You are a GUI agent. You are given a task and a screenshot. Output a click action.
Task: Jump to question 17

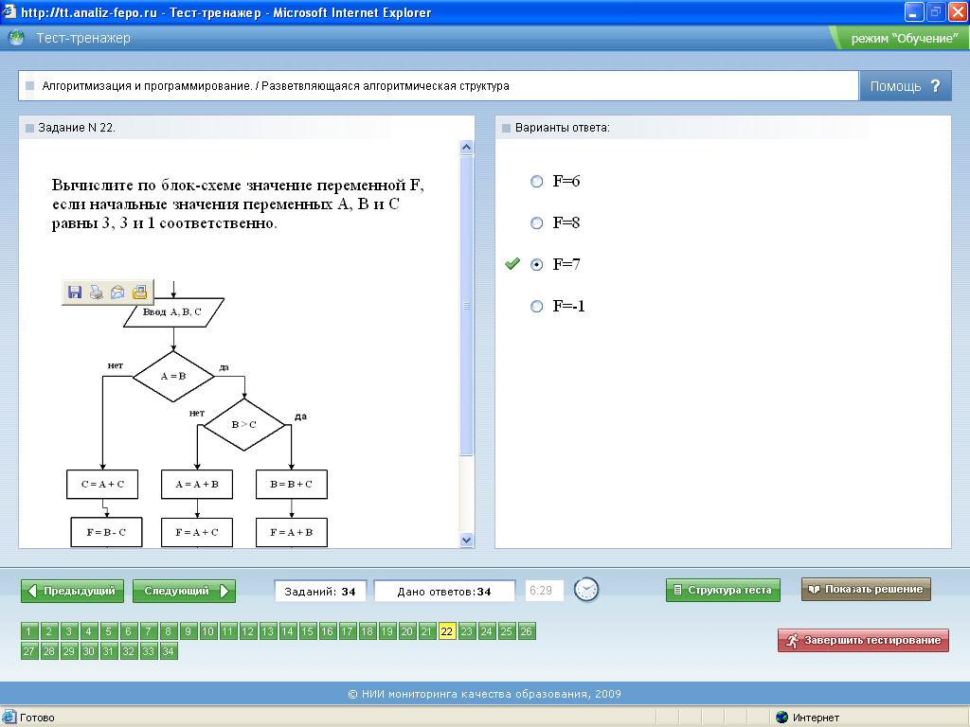pyautogui.click(x=347, y=631)
